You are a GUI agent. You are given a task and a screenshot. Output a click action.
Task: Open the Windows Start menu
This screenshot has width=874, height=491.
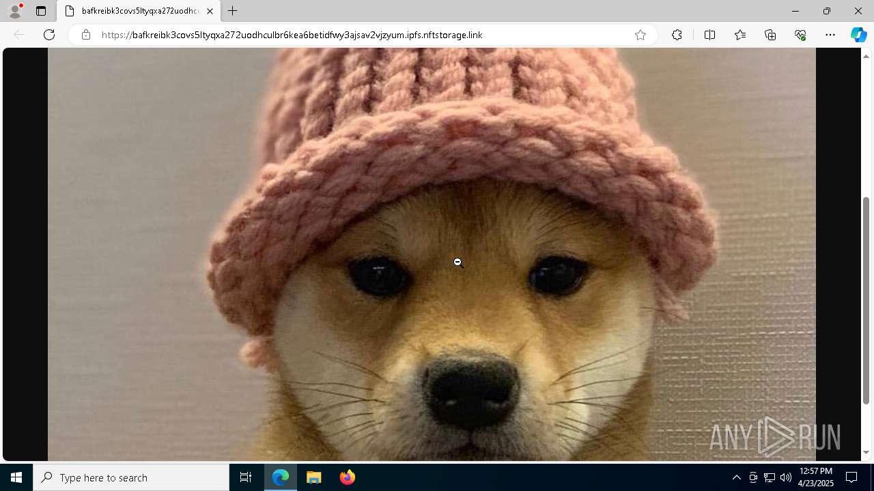pyautogui.click(x=16, y=477)
